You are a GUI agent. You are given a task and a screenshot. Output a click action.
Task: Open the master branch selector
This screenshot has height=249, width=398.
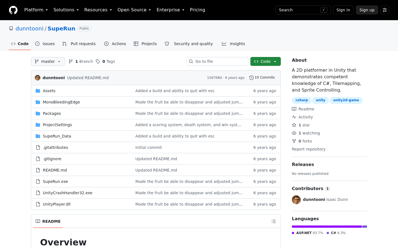[x=48, y=61]
